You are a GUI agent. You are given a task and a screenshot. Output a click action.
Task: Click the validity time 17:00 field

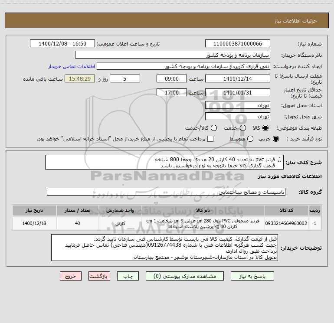[x=172, y=92]
